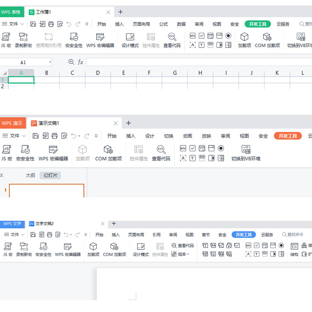The height and width of the screenshot is (312, 312).
Task: Open undo history dropdown in WPS 演示
Action: 79,136
